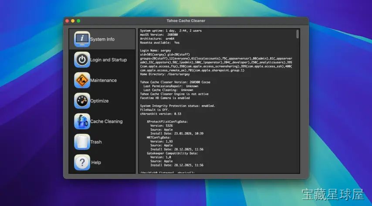Click 'Tahoe Cache Cleaner Engine is not active'
This screenshot has width=372, height=206.
[174, 94]
